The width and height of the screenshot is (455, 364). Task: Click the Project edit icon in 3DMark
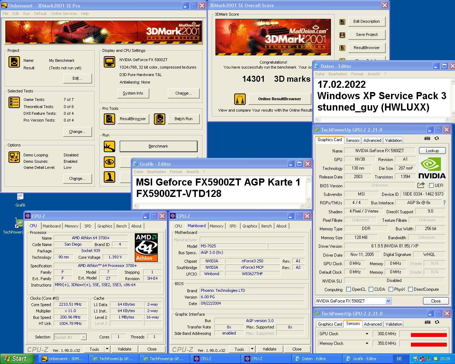tap(14, 62)
